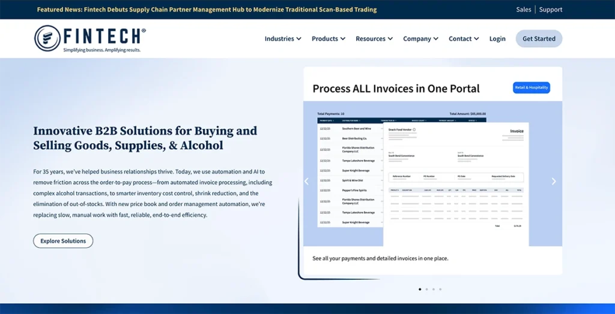Click the Explore Solutions button
This screenshot has height=314, width=615.
(63, 241)
